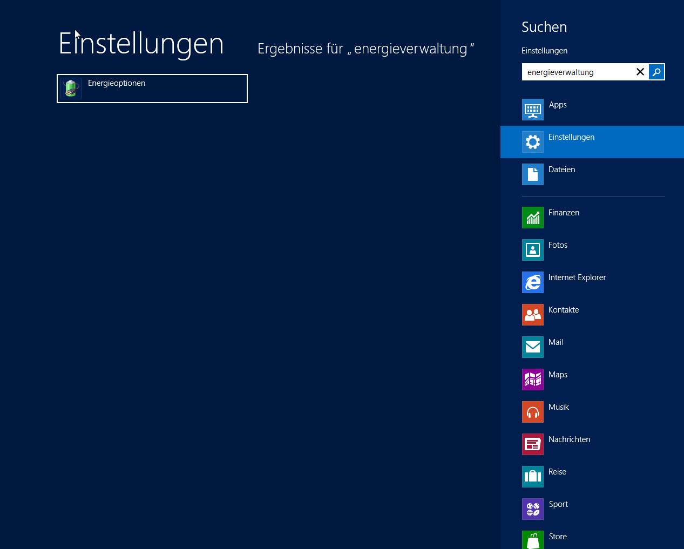Search within the Store app label
Screen dimensions: 684x549
[x=558, y=537]
